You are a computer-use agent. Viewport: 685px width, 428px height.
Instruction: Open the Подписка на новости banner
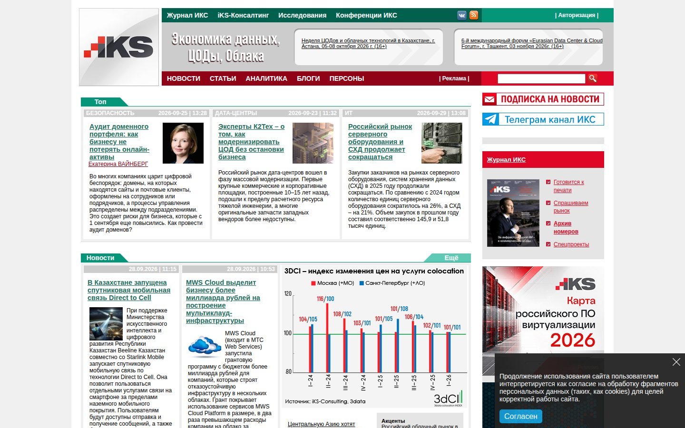543,99
